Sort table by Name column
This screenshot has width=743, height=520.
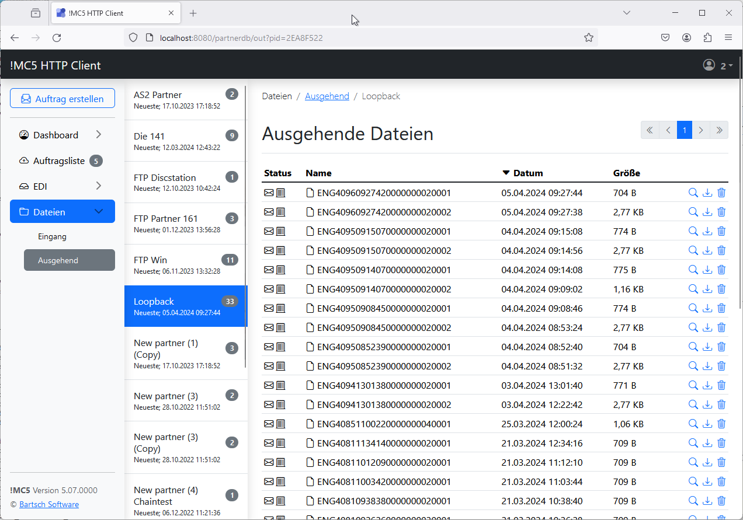click(x=318, y=173)
